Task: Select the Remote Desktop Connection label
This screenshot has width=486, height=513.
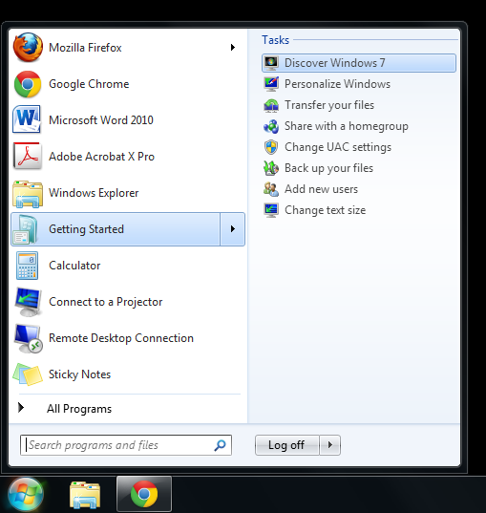Action: (121, 338)
